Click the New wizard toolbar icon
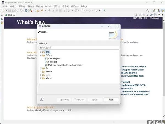Image resolution: width=165 pixels, height=124 pixels. point(3,10)
